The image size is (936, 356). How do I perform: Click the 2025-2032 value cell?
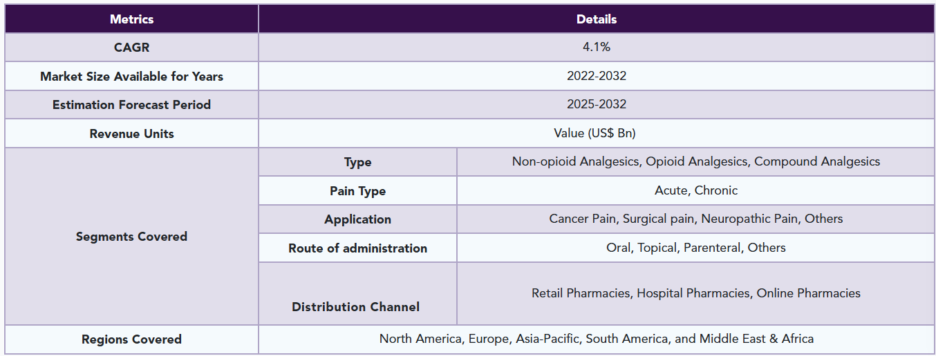pos(597,105)
